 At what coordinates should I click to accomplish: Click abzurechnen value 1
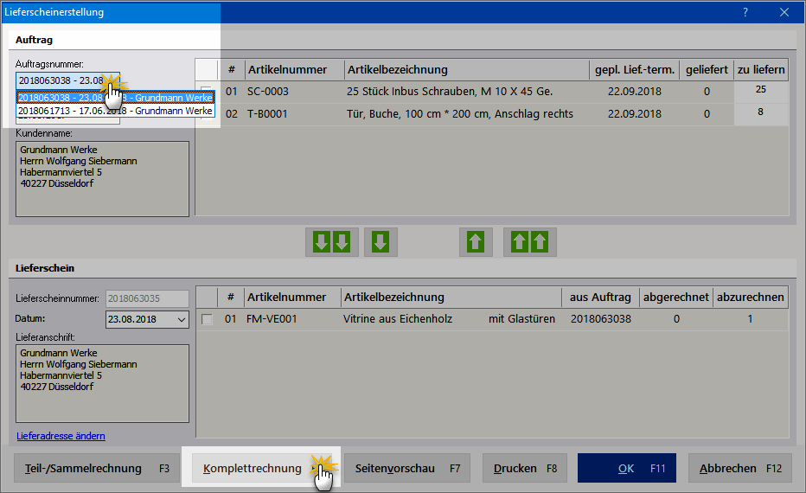tap(750, 319)
